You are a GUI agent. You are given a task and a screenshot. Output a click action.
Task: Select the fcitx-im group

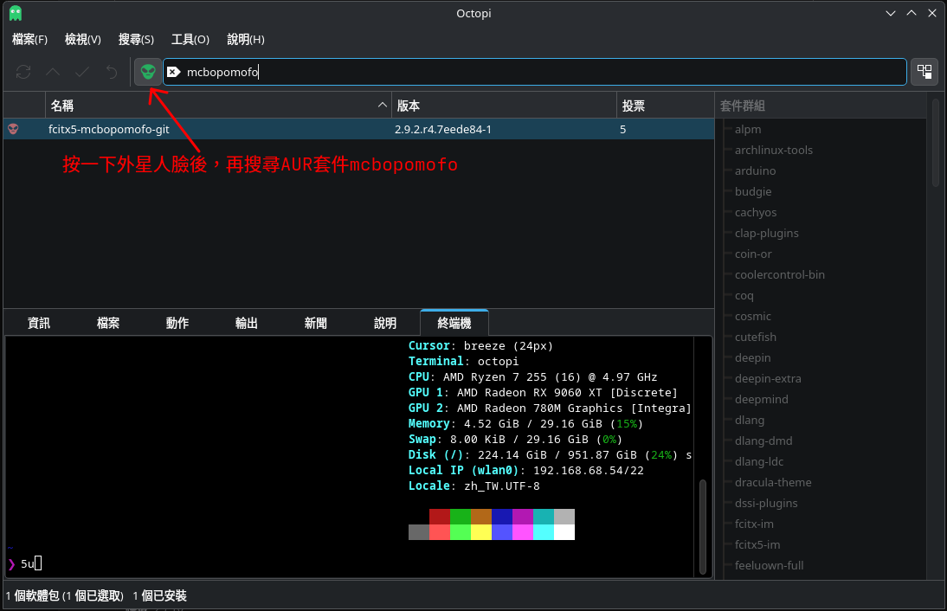tap(754, 524)
